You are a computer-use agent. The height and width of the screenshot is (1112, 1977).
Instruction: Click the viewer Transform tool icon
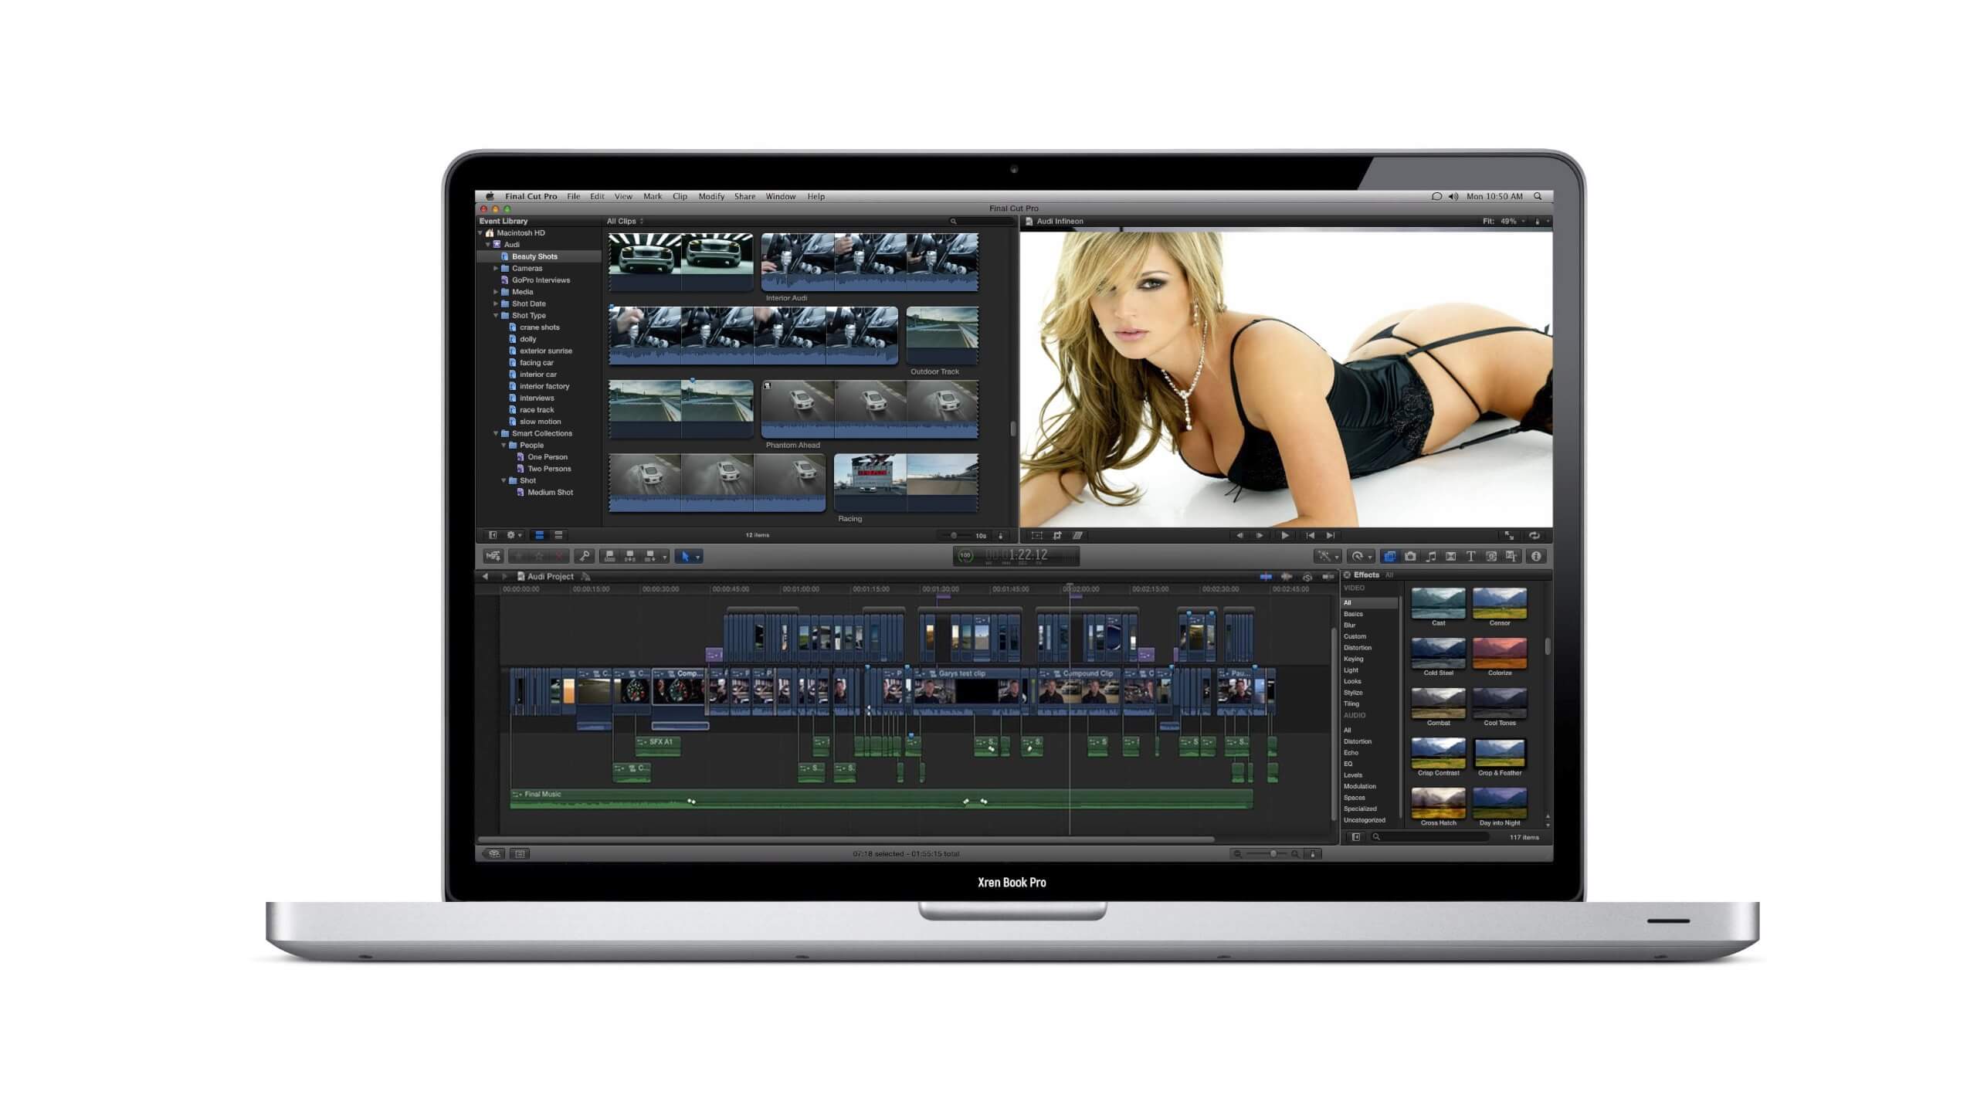point(1037,535)
